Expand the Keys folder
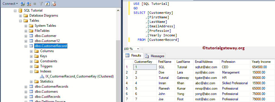Image resolution: width=275 pixels, height=102 pixels. click(31, 56)
